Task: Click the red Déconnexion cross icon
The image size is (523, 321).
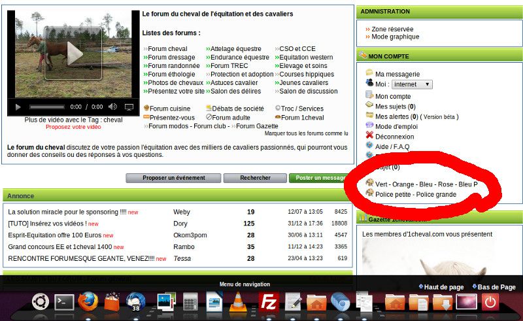Action: click(x=369, y=136)
